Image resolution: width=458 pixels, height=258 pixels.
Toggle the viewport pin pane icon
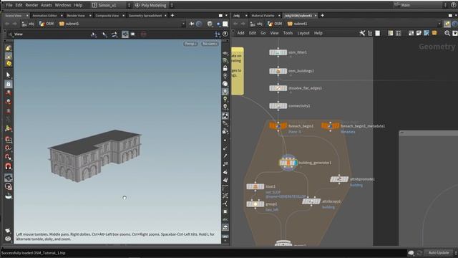(x=192, y=24)
